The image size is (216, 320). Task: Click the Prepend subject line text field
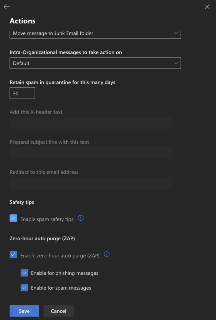pyautogui.click(x=91, y=153)
